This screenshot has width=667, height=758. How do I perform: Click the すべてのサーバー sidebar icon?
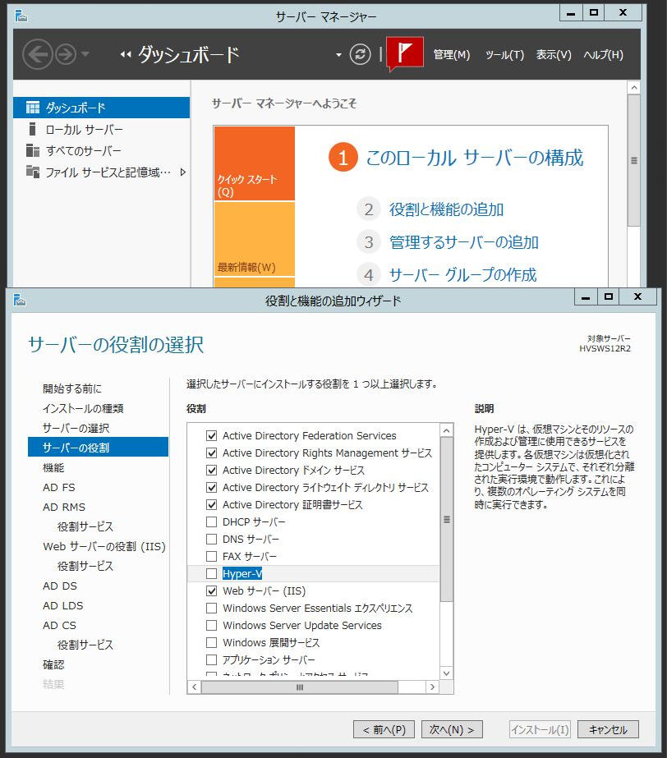pos(32,150)
